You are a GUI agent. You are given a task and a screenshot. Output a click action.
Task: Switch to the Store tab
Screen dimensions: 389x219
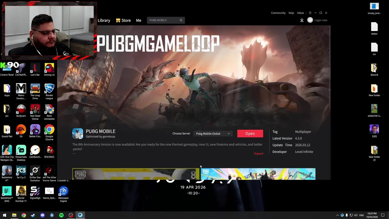click(x=123, y=20)
